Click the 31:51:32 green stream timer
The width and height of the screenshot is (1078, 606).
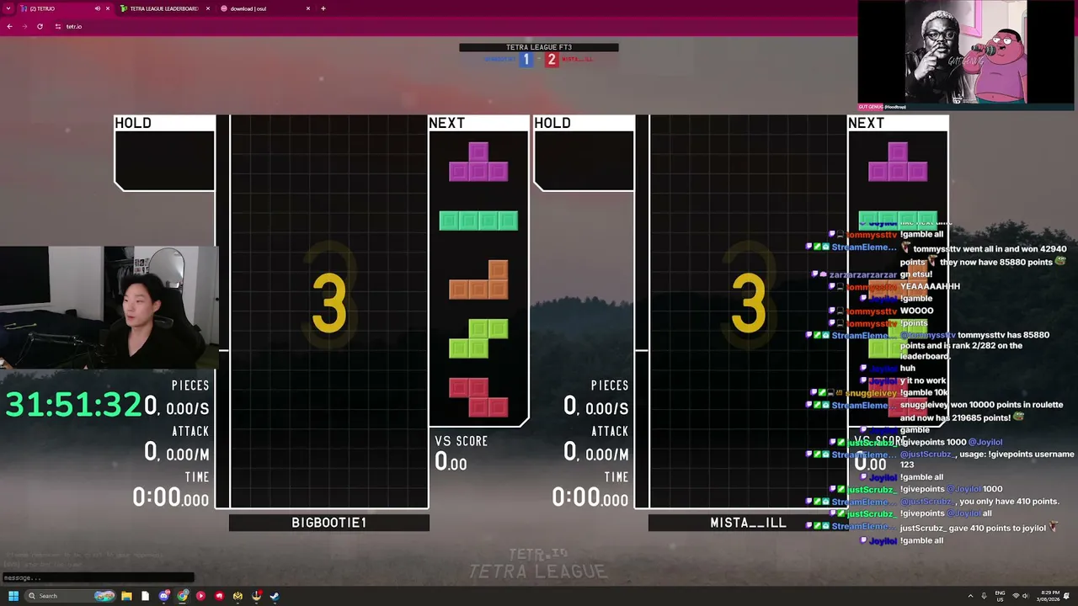tap(74, 406)
